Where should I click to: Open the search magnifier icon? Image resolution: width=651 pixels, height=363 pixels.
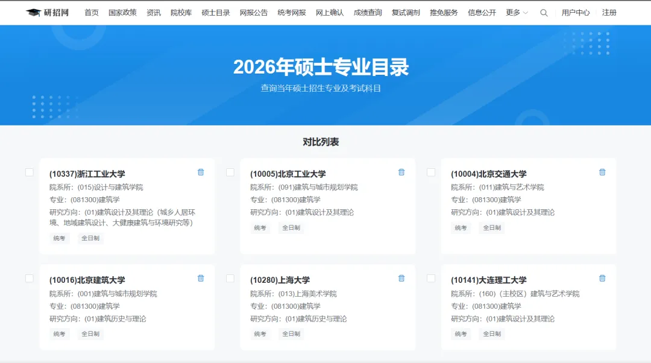pyautogui.click(x=544, y=13)
